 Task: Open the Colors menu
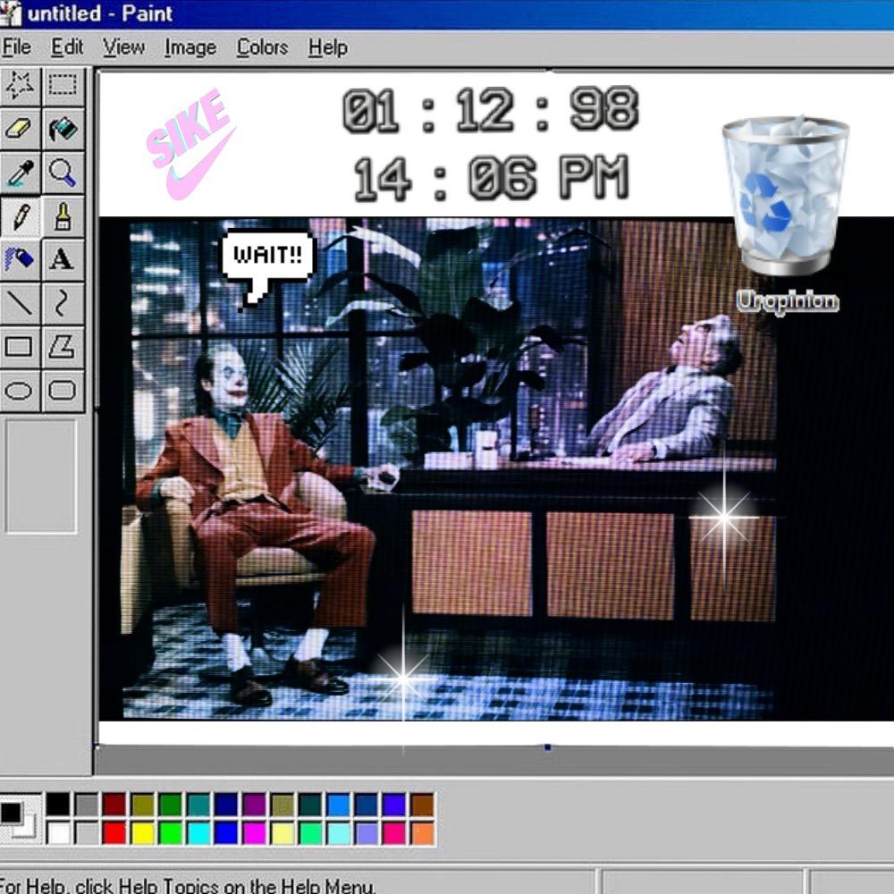point(262,47)
